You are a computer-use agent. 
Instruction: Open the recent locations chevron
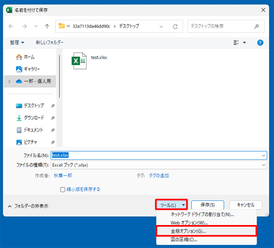pos(36,26)
